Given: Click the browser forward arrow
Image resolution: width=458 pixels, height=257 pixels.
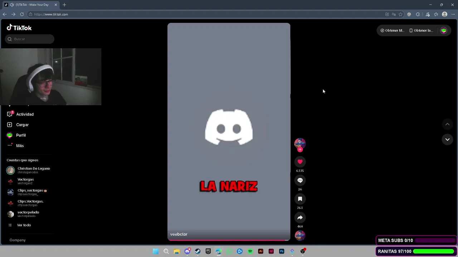Looking at the screenshot, I should [x=13, y=14].
